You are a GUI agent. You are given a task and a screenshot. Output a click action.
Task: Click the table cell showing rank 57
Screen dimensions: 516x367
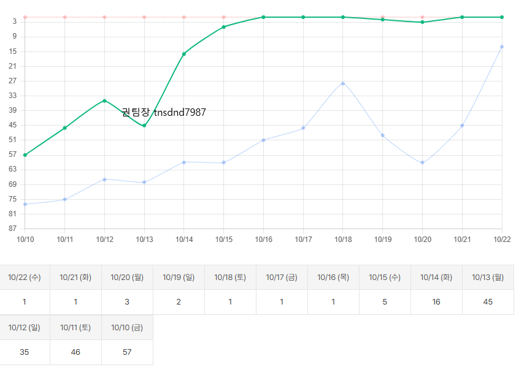click(x=128, y=352)
